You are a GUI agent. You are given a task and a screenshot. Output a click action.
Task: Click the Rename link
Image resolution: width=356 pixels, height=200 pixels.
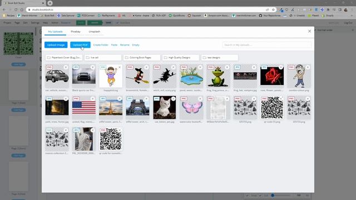point(125,45)
